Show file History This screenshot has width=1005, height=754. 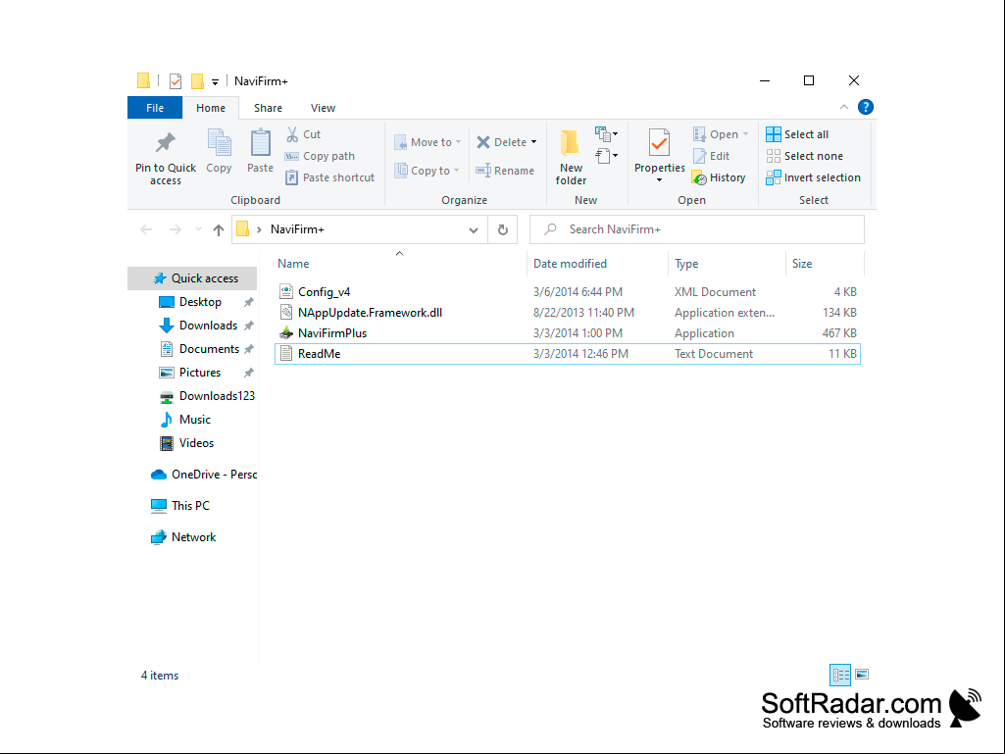pos(719,177)
